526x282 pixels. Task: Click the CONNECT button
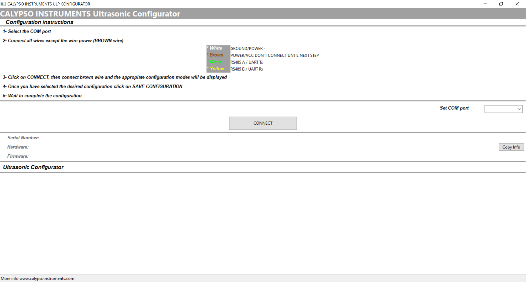point(263,123)
